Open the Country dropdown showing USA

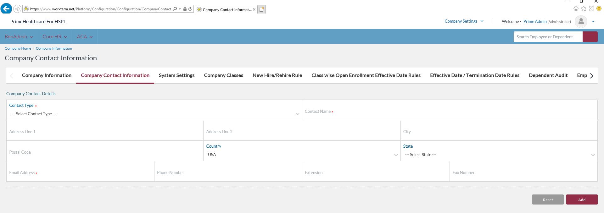pyautogui.click(x=302, y=155)
